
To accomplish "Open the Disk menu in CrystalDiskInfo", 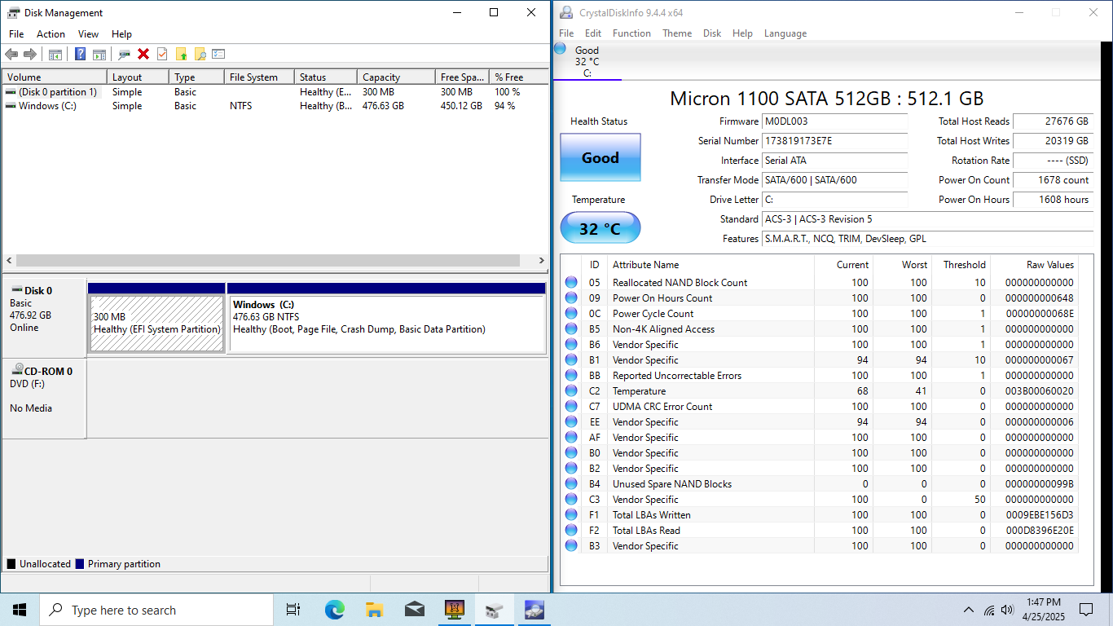I will [x=712, y=33].
